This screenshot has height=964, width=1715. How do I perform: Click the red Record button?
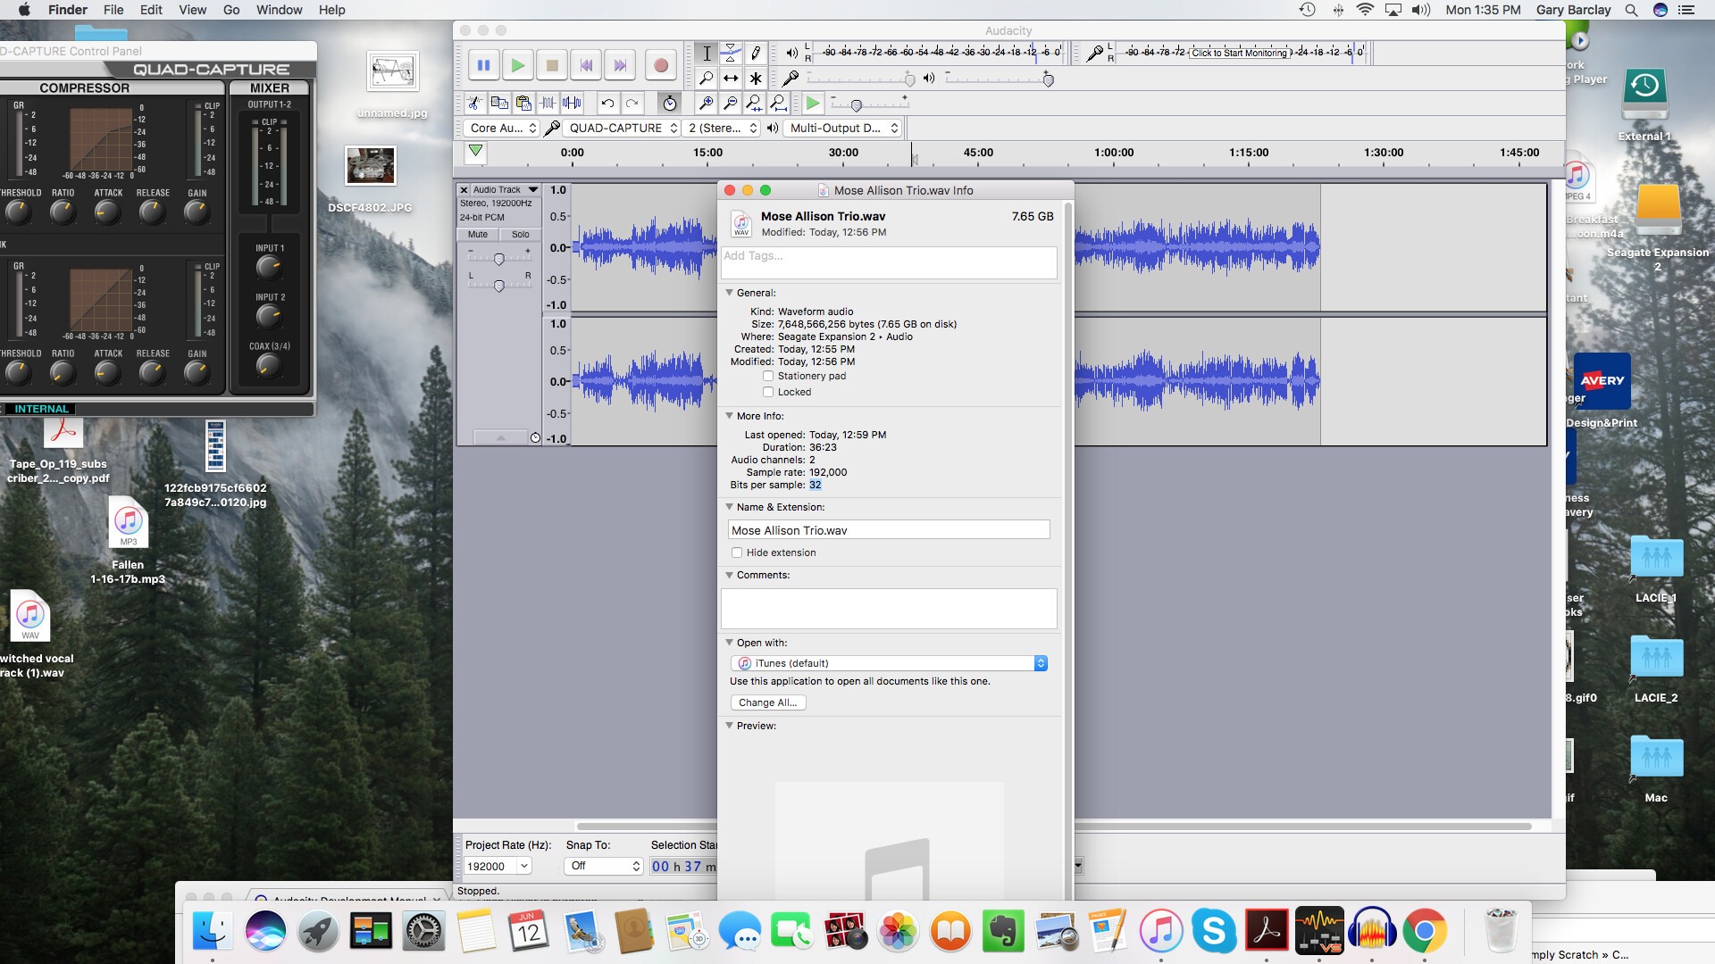click(x=661, y=65)
